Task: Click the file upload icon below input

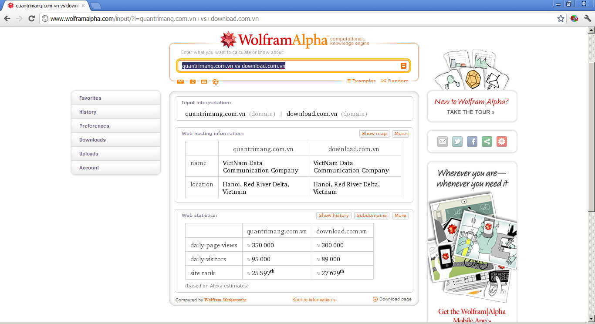Action: tap(216, 81)
